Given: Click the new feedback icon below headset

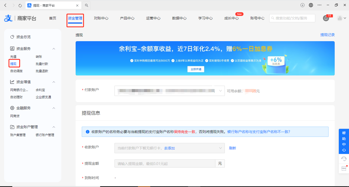Looking at the screenshot, I should coord(344,168).
